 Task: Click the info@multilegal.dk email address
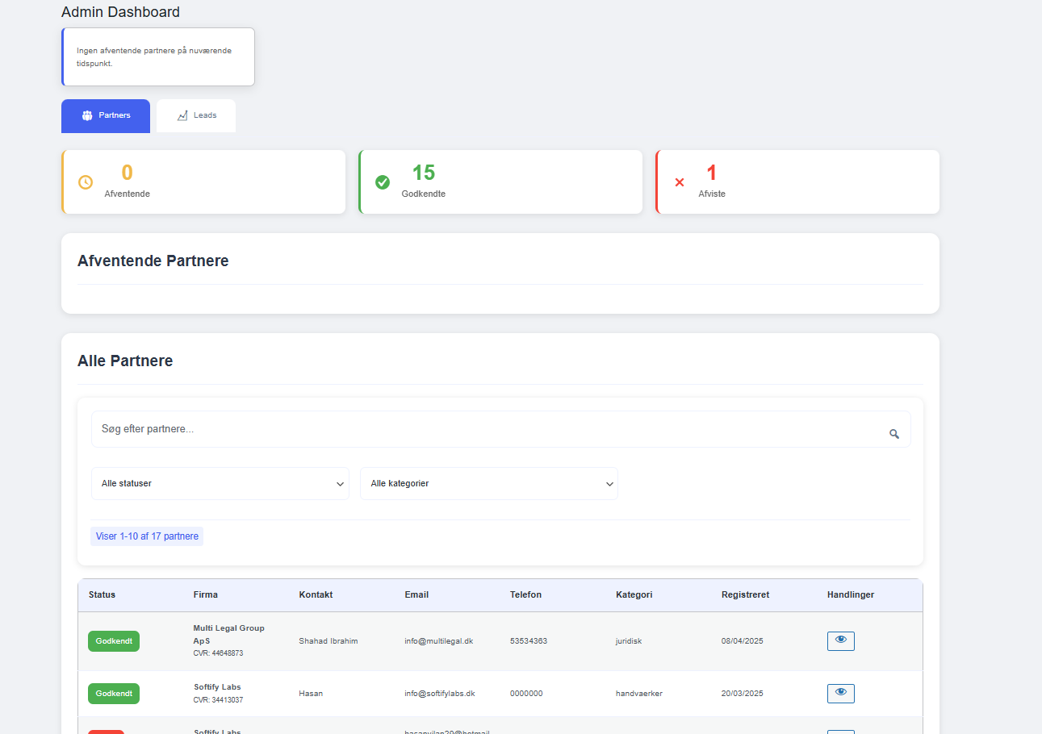click(438, 641)
